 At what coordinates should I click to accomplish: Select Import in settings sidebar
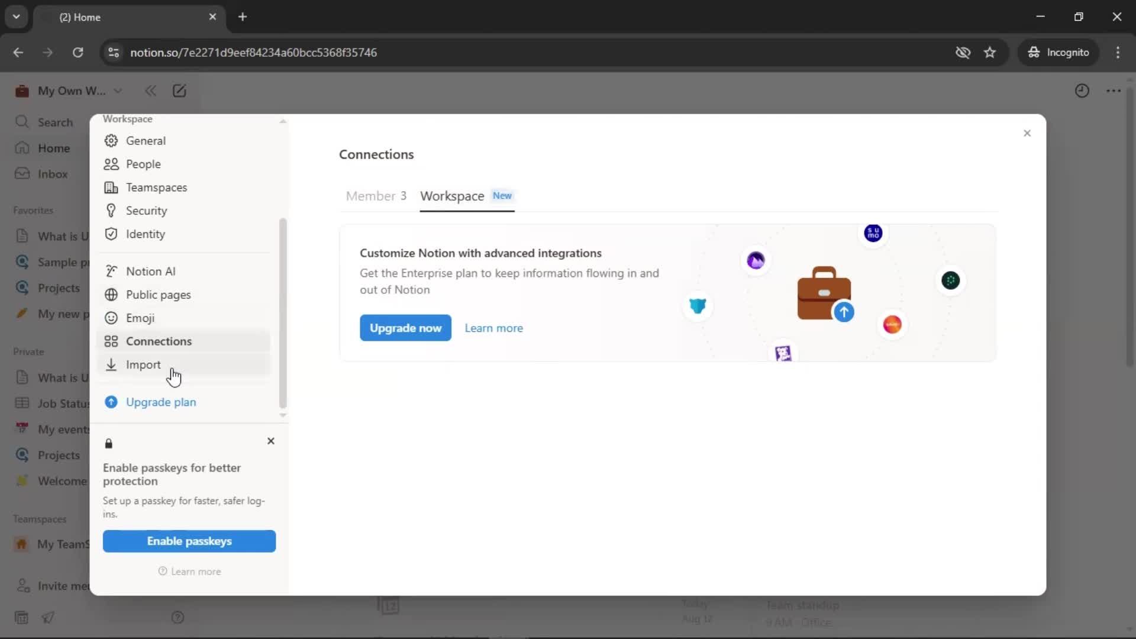(183, 365)
